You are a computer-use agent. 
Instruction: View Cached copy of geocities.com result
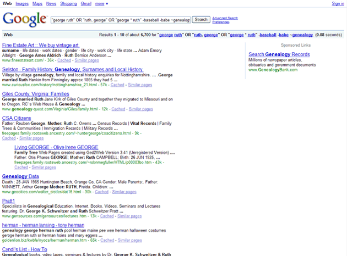[x=101, y=192]
